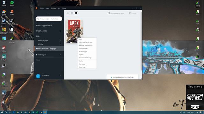Open Minha Página Inicial
This screenshot has height=114, width=204.
click(44, 26)
